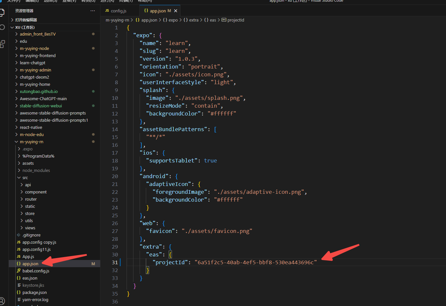
Task: Select the backgroundColor value #ffffff on line 12
Action: (222, 113)
